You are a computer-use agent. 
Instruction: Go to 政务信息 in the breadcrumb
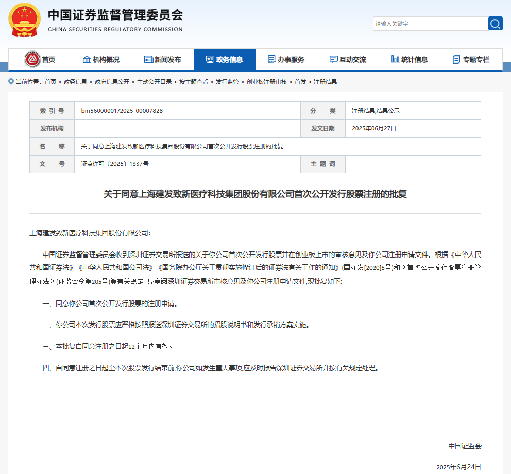pos(75,82)
